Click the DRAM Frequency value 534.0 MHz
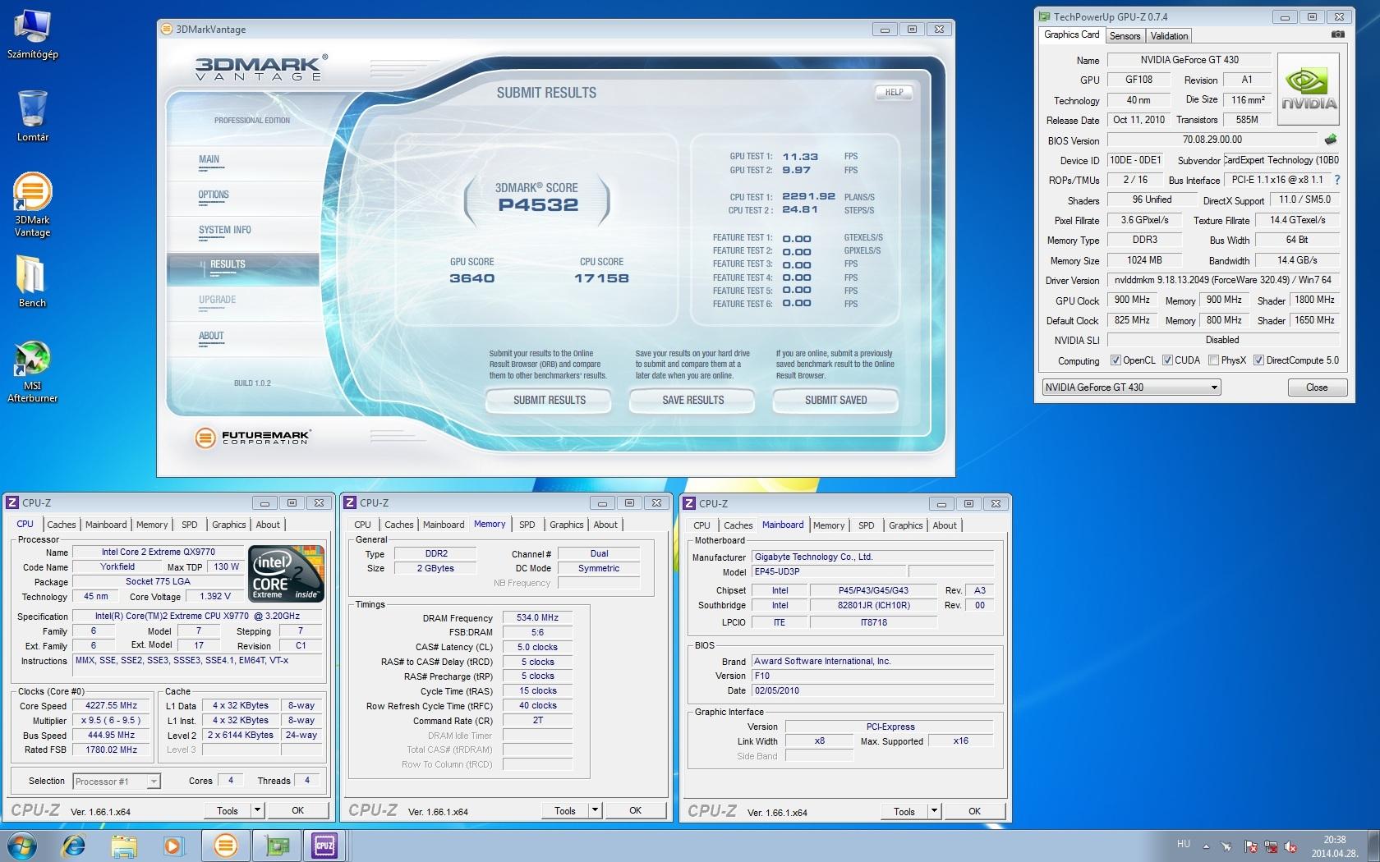This screenshot has width=1380, height=862. coord(537,617)
